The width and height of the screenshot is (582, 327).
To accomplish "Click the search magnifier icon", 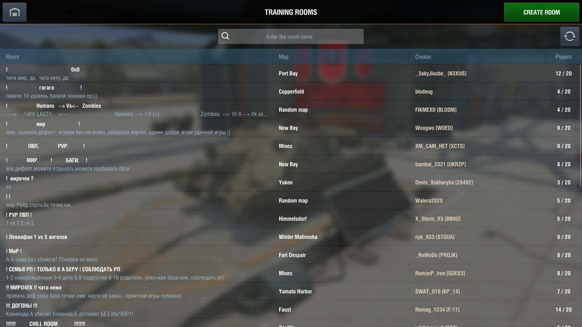I will (x=225, y=36).
